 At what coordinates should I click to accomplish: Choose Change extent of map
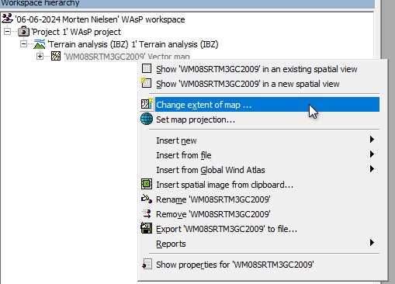(260, 105)
